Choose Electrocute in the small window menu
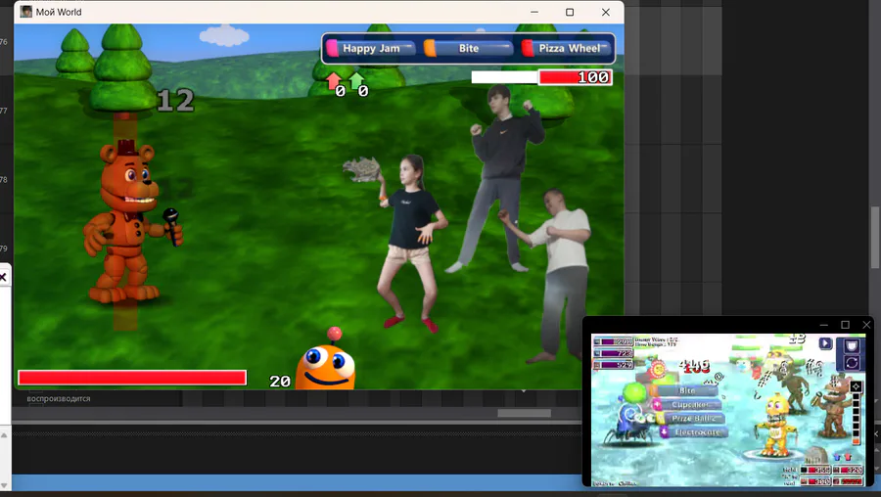 [694, 431]
